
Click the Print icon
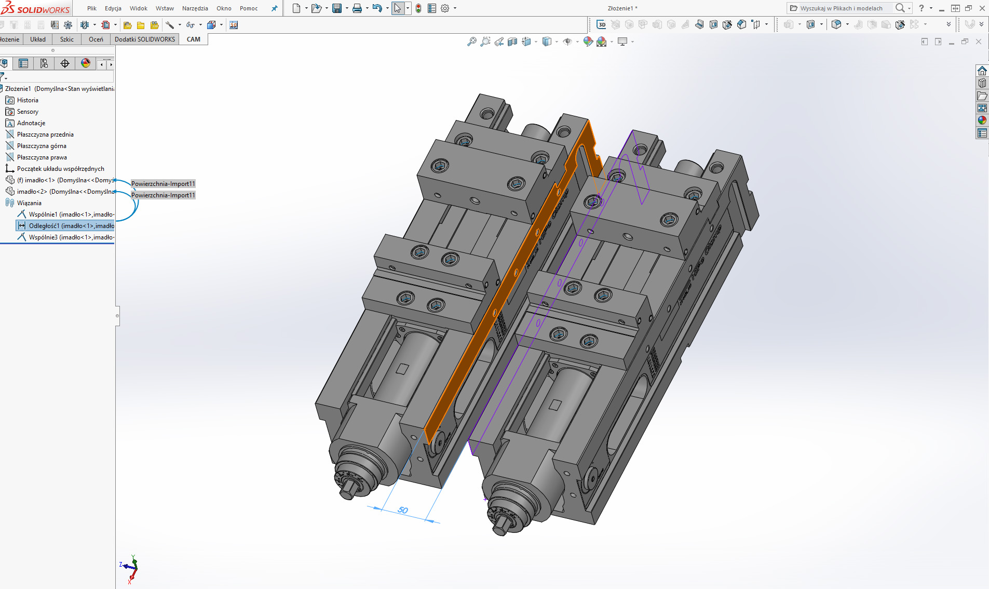(x=357, y=8)
